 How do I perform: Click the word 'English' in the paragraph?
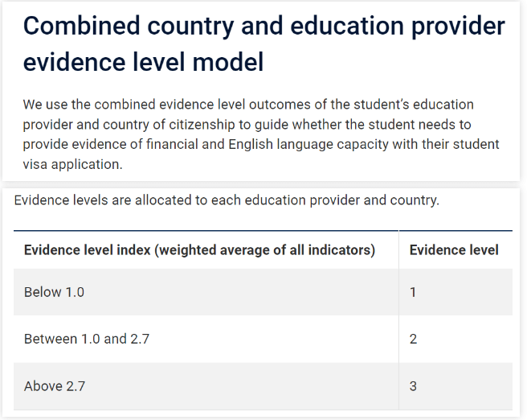pos(251,144)
